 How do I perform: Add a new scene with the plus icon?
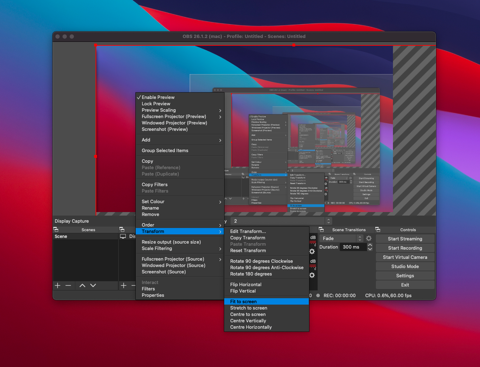[58, 285]
